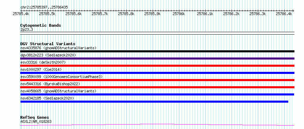Click the red esv3590099 variant bar
This screenshot has height=129, width=304.
pyautogui.click(x=157, y=80)
